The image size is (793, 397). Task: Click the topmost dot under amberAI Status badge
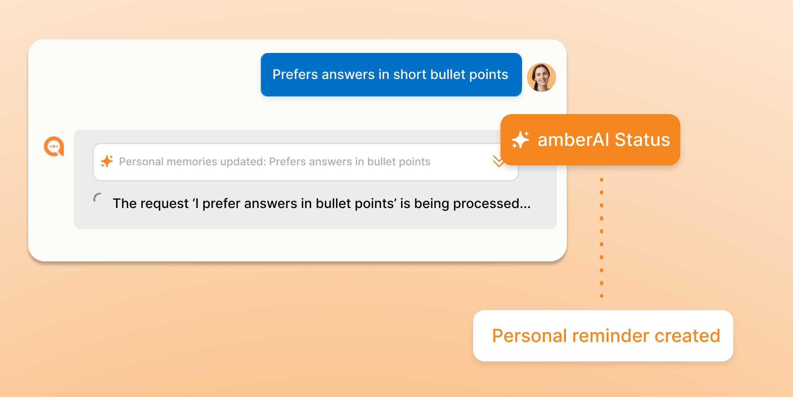tap(602, 179)
